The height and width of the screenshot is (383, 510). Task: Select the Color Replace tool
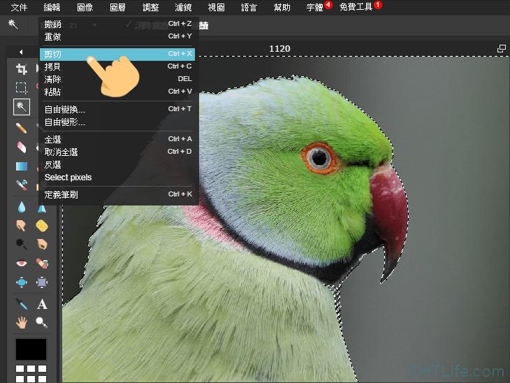22,185
